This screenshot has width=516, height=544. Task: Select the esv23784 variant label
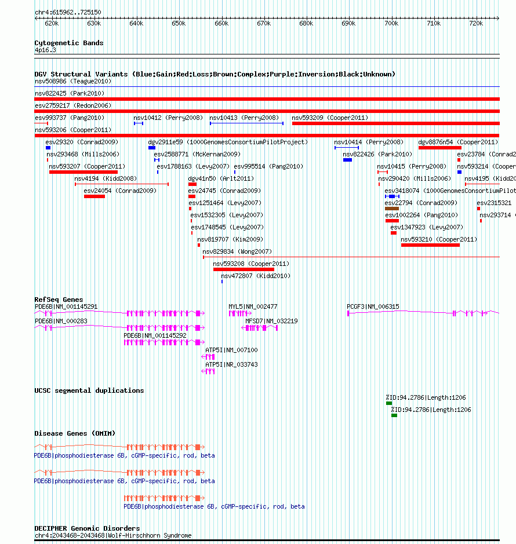click(486, 154)
